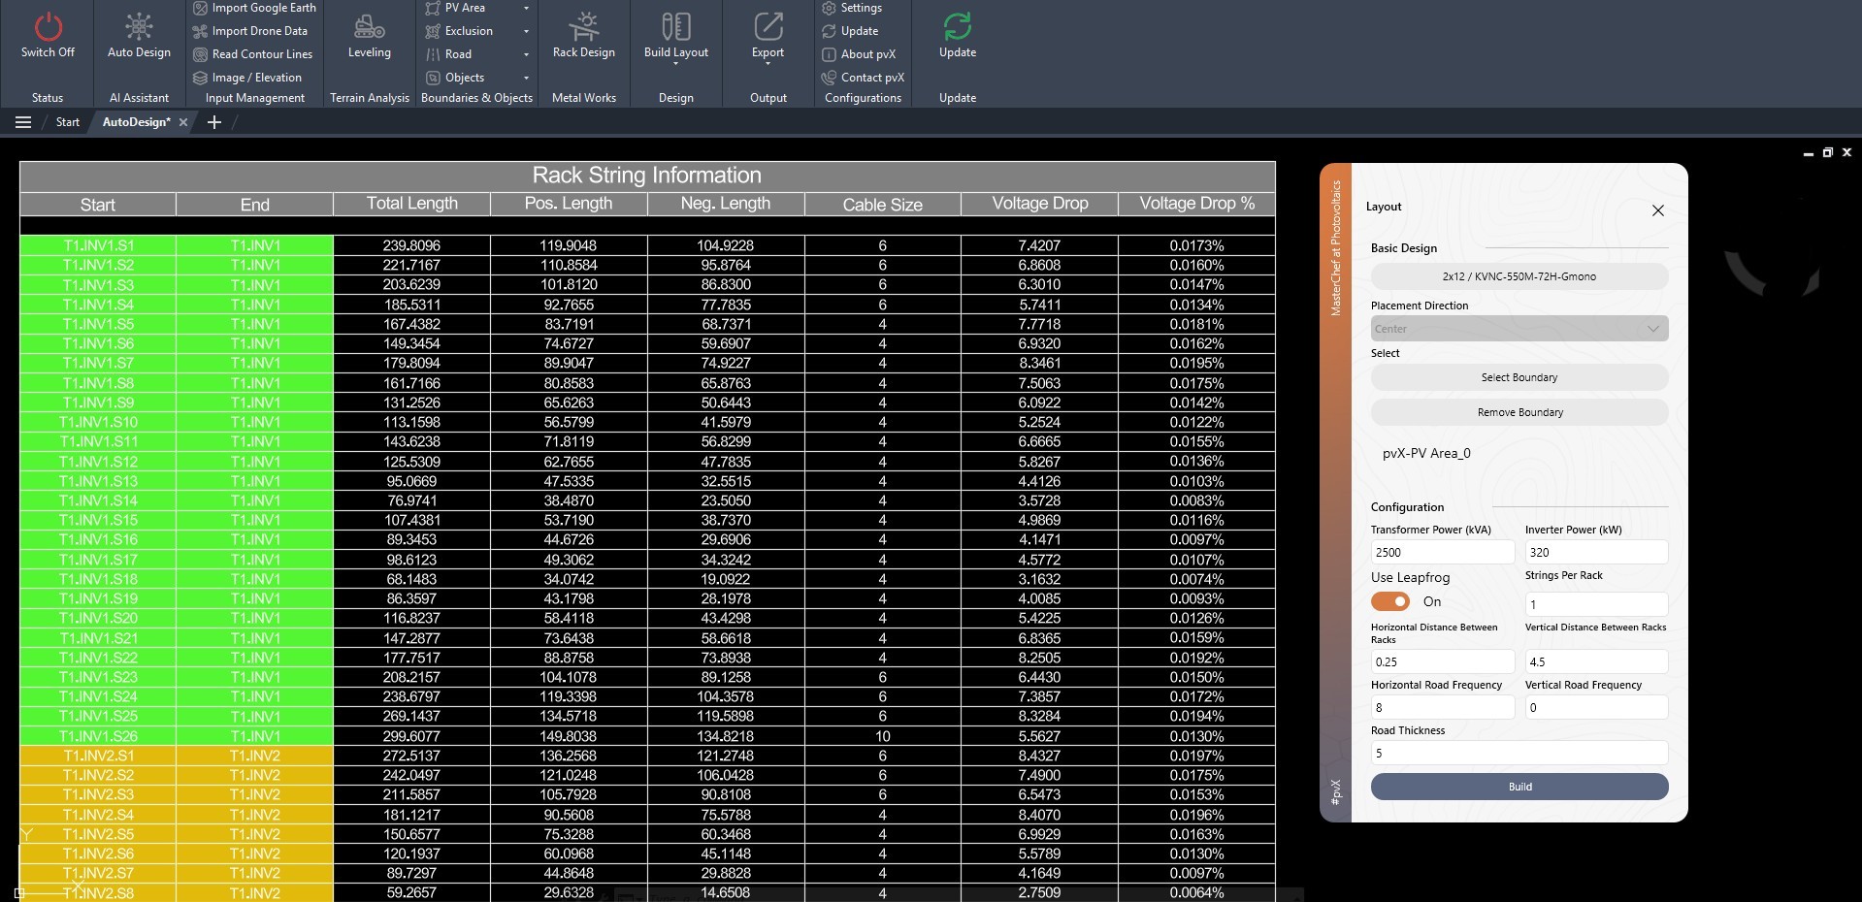Select the PV Area tool icon

(433, 8)
